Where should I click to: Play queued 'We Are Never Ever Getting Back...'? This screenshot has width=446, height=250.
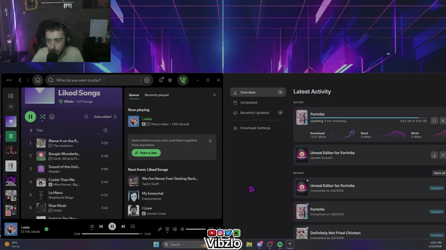coord(172,181)
